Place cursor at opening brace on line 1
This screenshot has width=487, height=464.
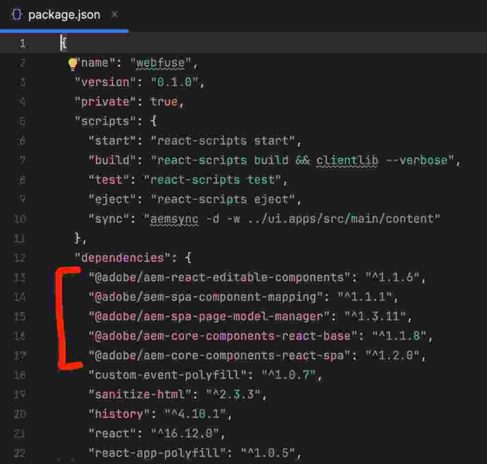coord(63,43)
